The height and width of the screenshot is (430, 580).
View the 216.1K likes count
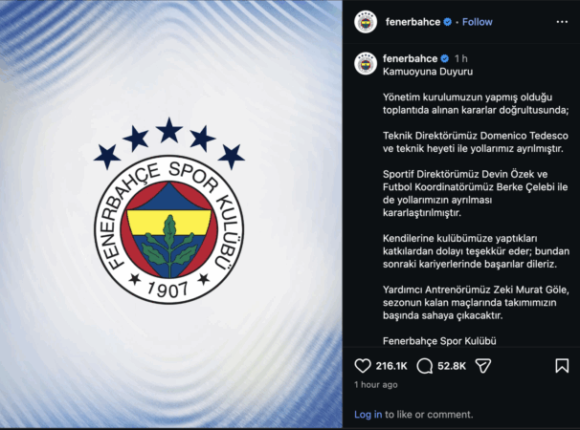tap(391, 366)
